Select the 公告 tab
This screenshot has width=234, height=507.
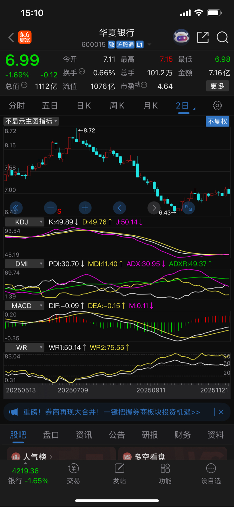[x=117, y=435]
